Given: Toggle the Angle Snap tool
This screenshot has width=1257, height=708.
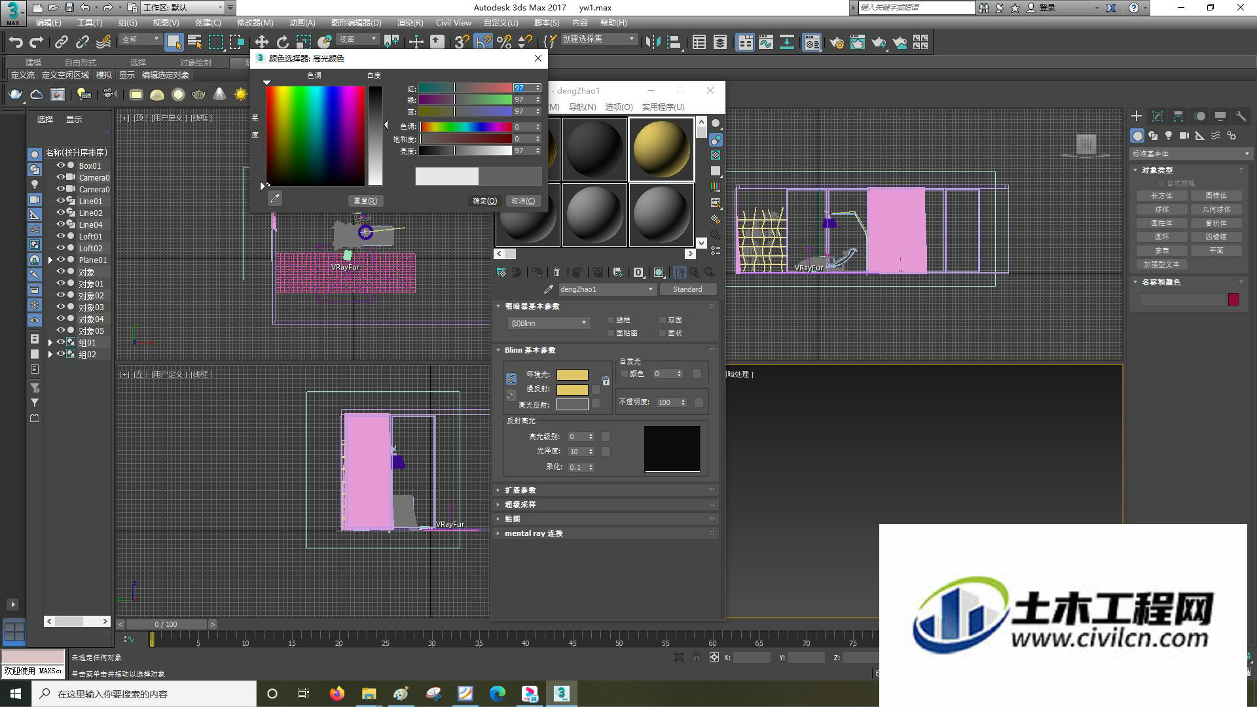Looking at the screenshot, I should 483,42.
